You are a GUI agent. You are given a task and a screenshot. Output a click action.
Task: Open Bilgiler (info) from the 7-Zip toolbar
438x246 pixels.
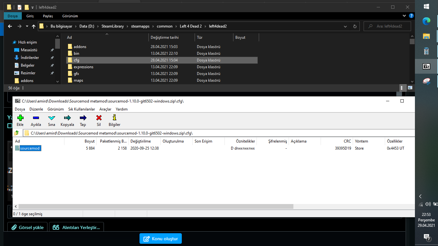[x=114, y=118]
